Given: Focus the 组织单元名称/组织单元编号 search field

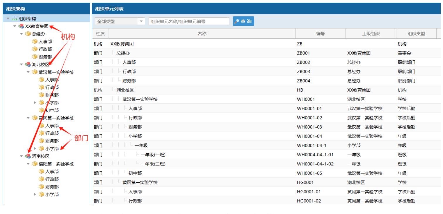Looking at the screenshot, I should click(x=189, y=21).
